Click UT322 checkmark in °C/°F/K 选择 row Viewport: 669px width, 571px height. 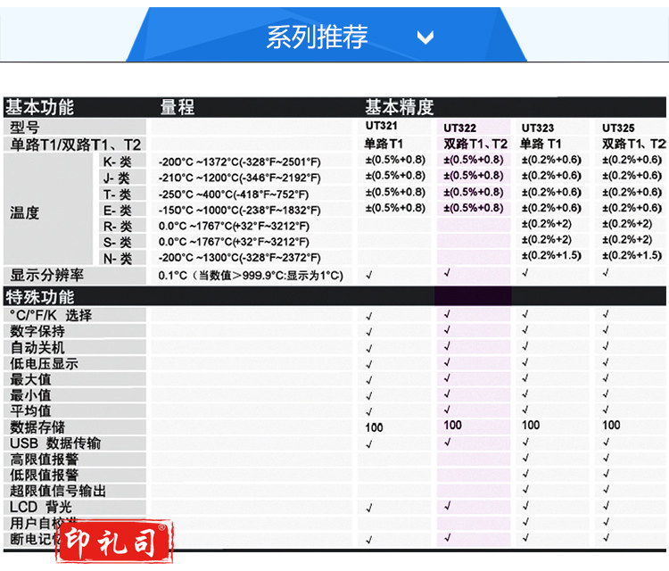[447, 315]
